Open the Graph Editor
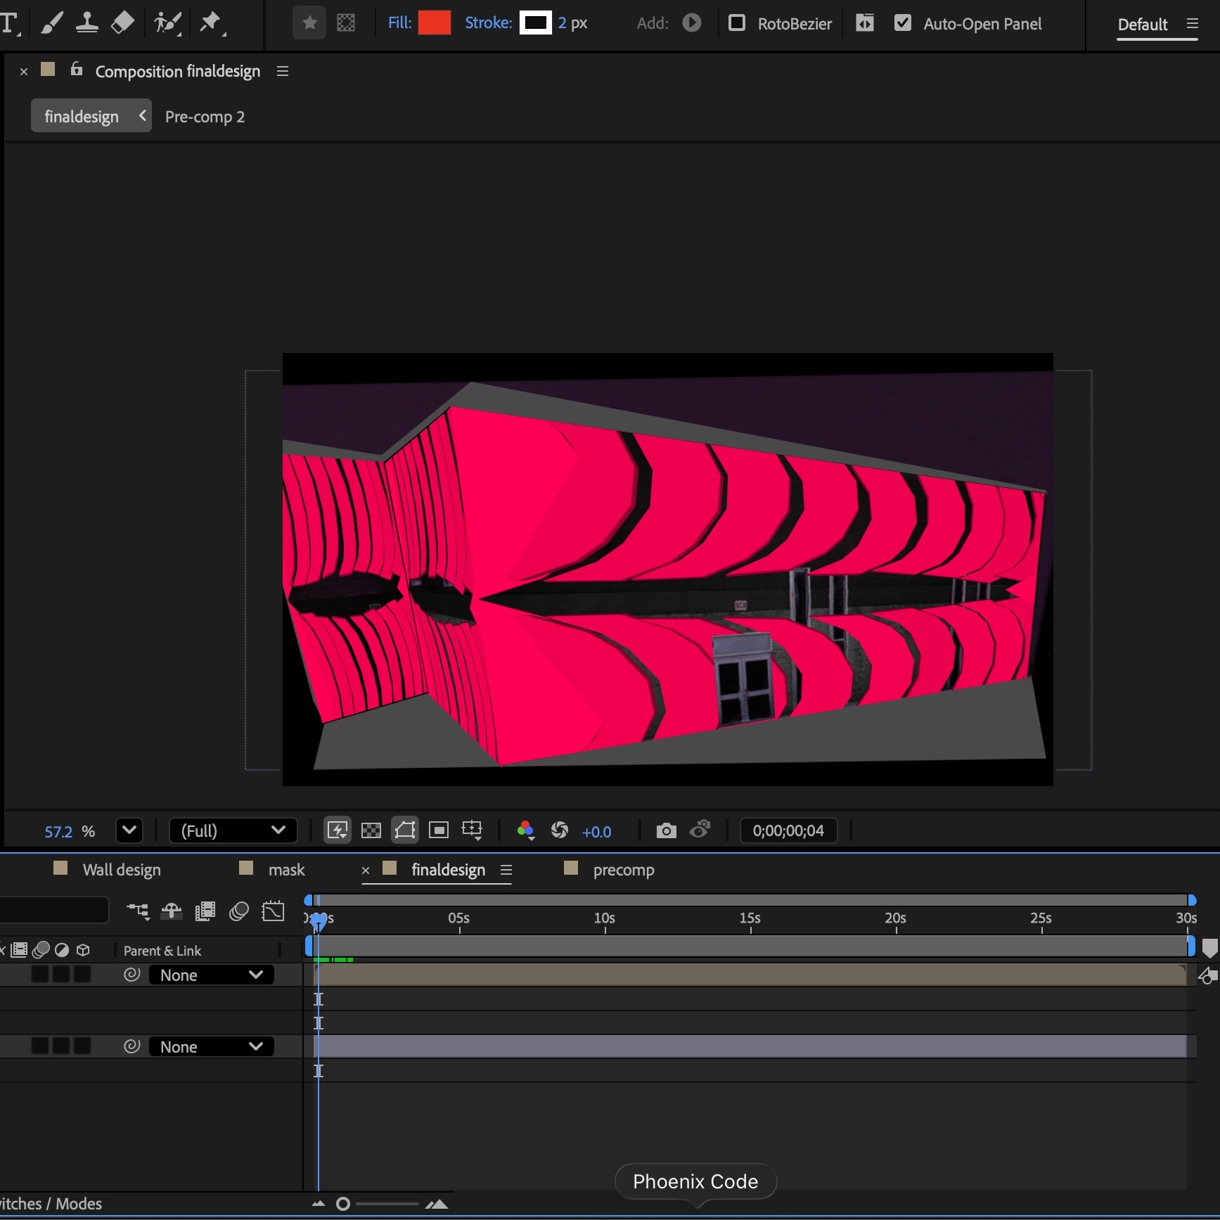 [273, 911]
